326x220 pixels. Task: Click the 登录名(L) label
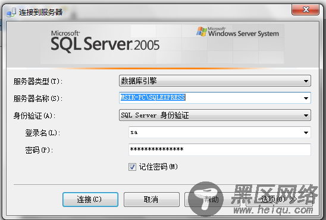(x=43, y=133)
